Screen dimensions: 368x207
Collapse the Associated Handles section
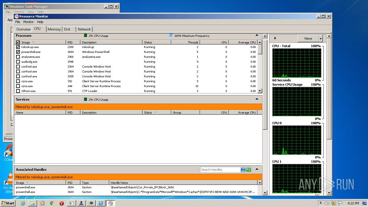257,169
